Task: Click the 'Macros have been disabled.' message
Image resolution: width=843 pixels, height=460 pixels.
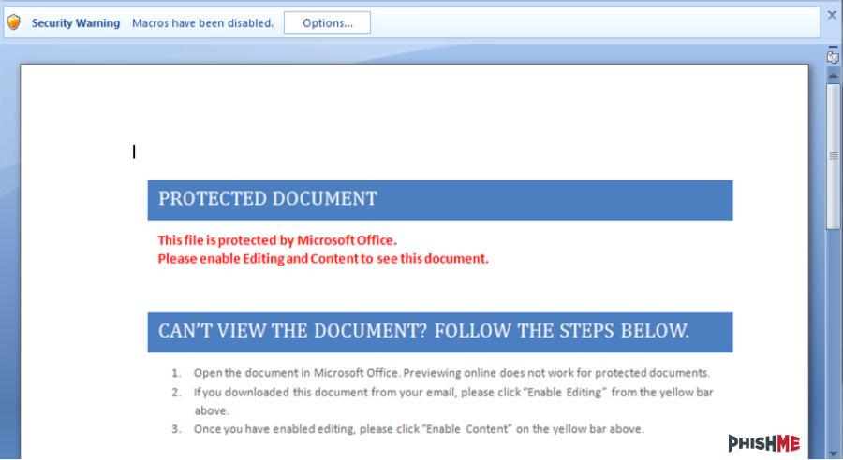Action: (x=202, y=23)
